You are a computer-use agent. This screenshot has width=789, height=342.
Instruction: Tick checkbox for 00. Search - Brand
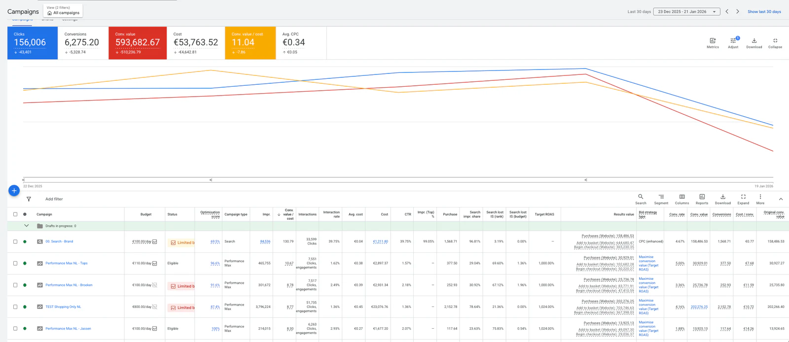pos(15,241)
